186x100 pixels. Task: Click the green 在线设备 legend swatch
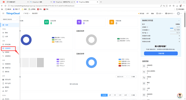(118, 39)
